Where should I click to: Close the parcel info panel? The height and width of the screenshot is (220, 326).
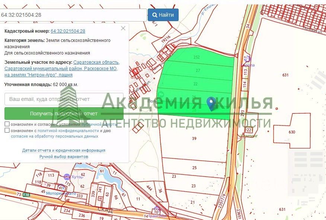123,28
